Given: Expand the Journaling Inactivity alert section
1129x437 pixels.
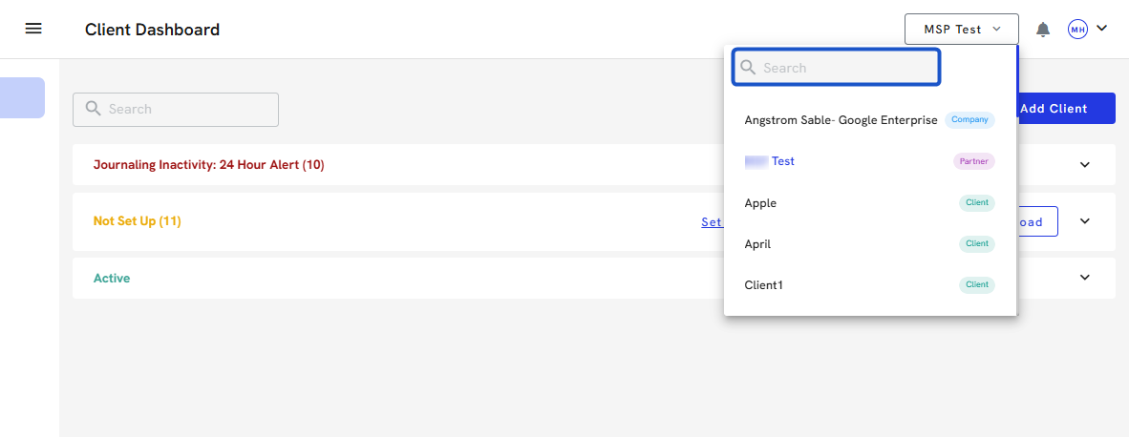Looking at the screenshot, I should 1084,165.
